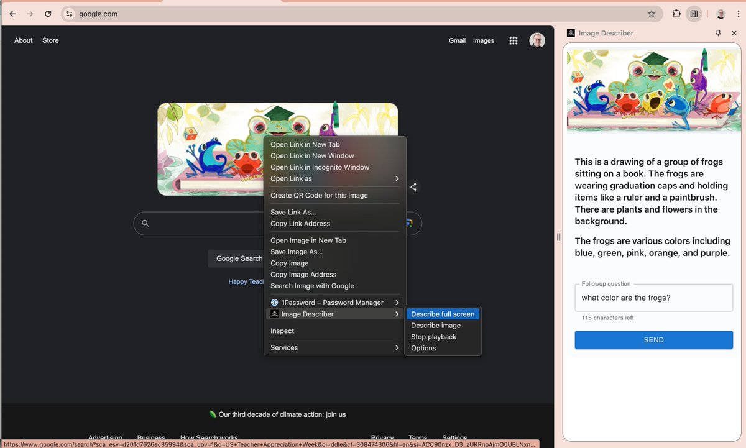Open the side panel icon in toolbar
Image resolution: width=746 pixels, height=448 pixels.
point(694,13)
